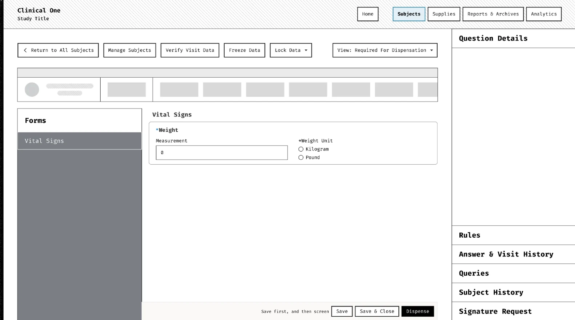The width and height of the screenshot is (575, 320).
Task: Switch to the Subjects tab
Action: pos(409,14)
